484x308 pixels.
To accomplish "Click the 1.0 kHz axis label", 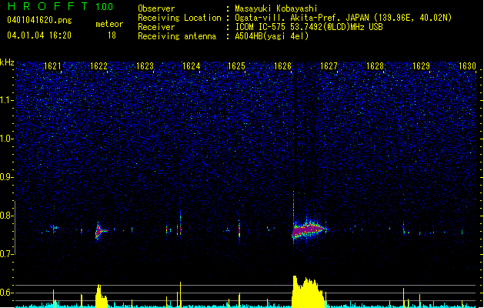I will 7,139.
